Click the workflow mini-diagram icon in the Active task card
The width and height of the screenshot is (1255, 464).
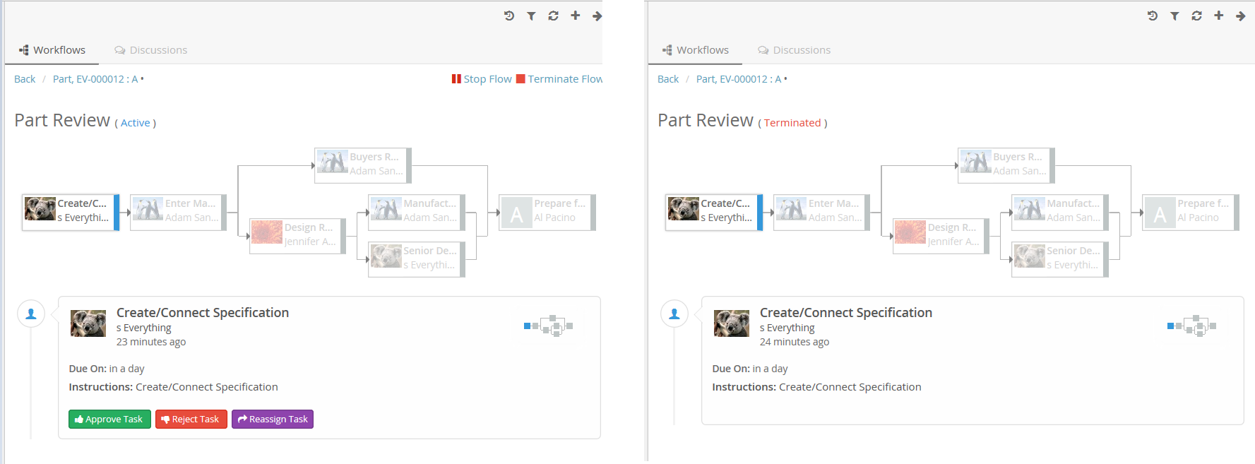click(x=549, y=326)
